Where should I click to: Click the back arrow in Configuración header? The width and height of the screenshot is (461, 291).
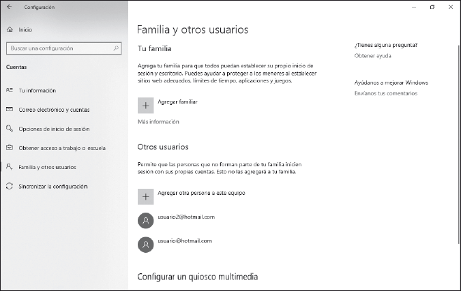pos(8,7)
